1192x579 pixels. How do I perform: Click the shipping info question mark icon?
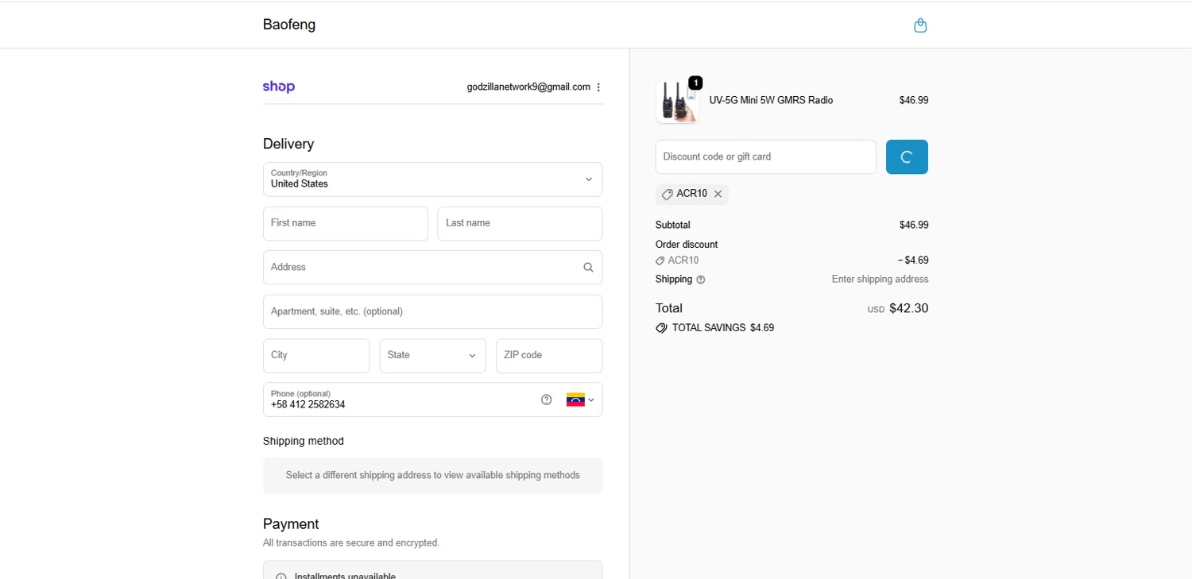click(x=700, y=280)
